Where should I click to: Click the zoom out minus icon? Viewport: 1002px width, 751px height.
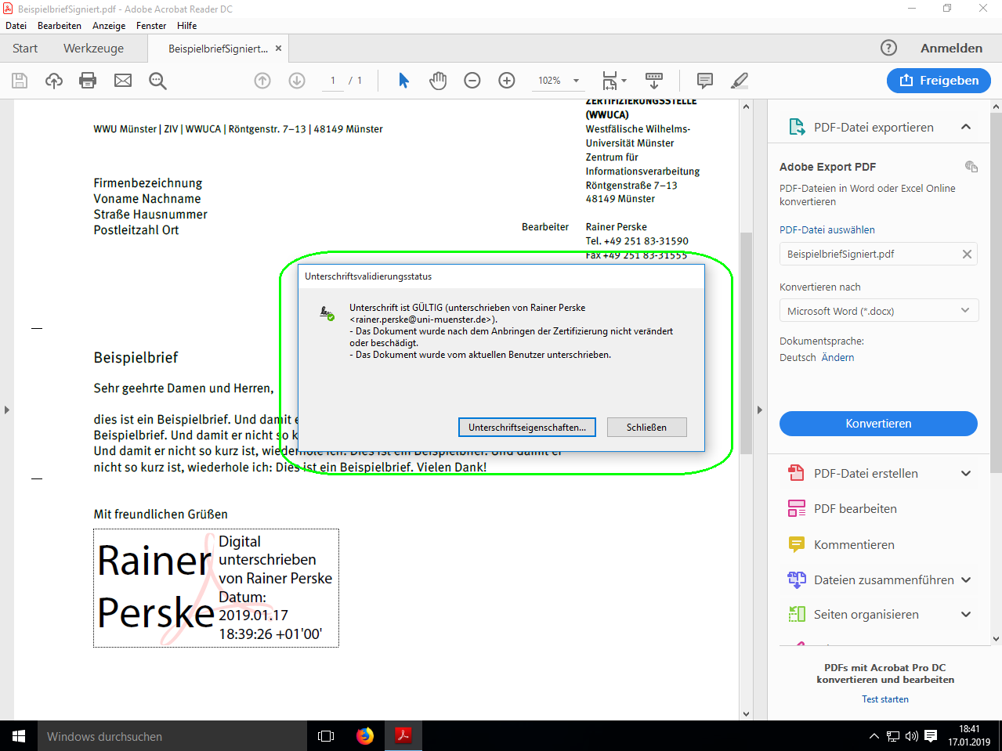[472, 81]
